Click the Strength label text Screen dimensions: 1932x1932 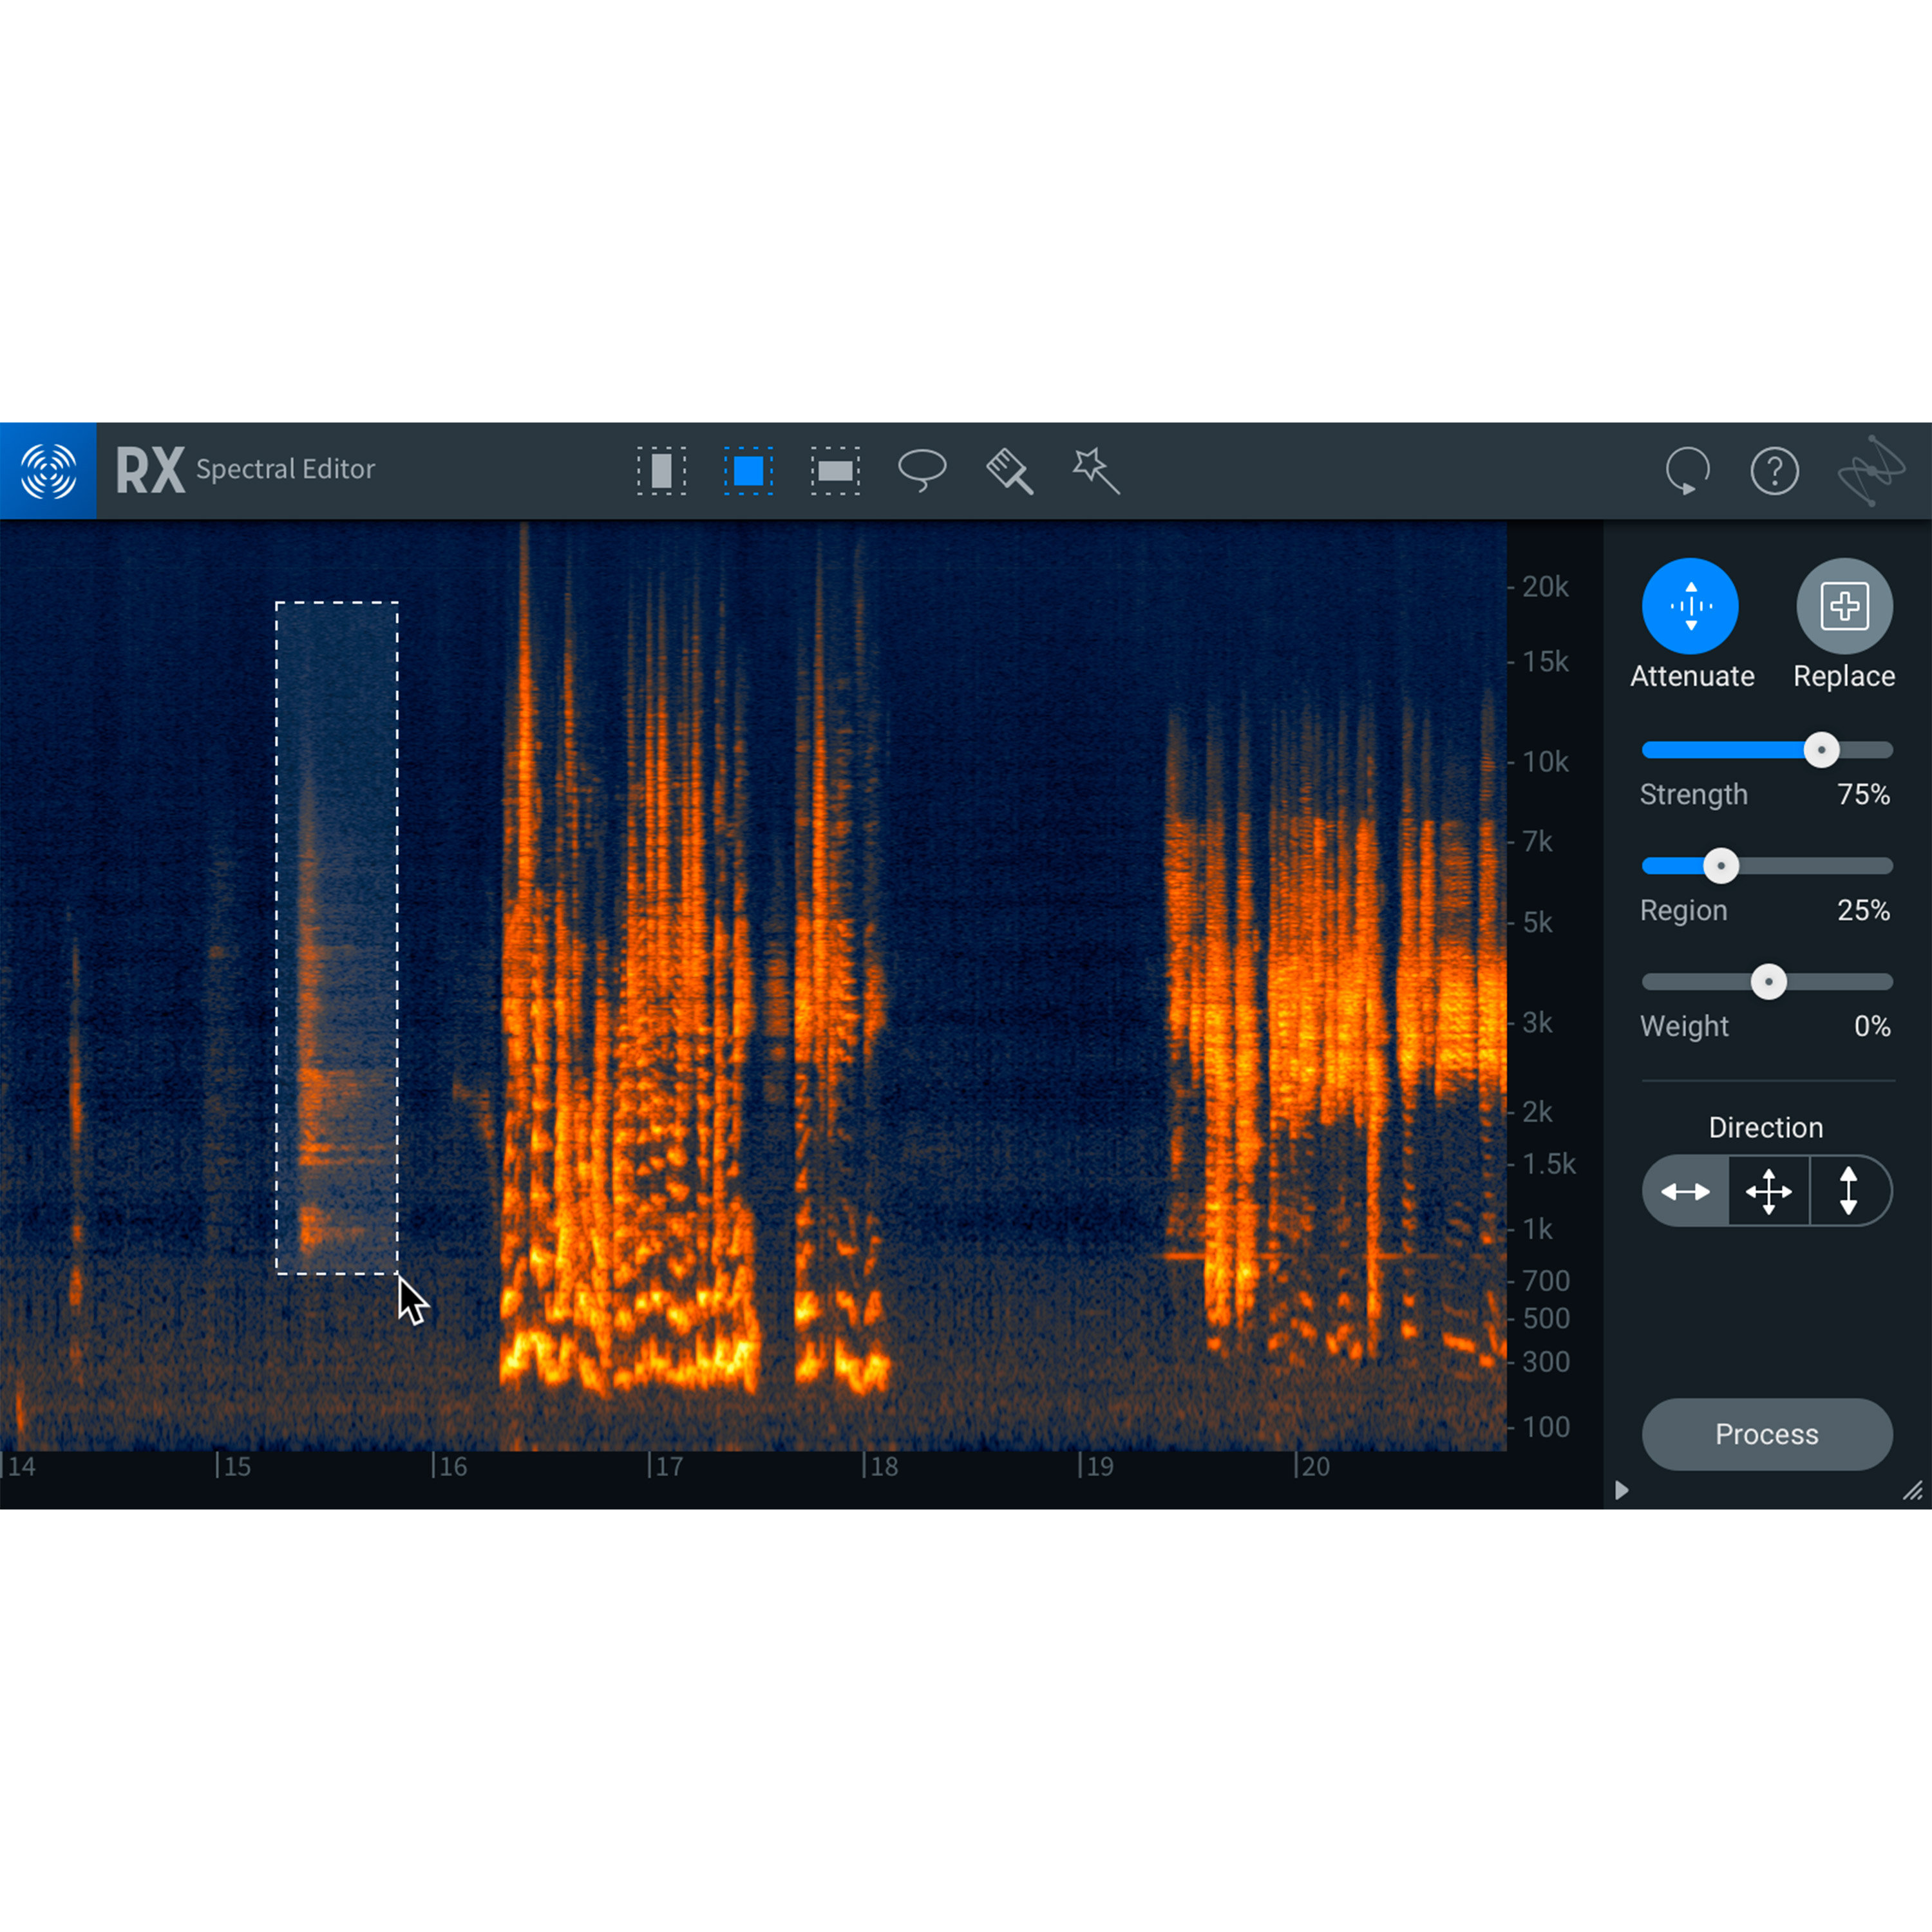pos(1693,794)
